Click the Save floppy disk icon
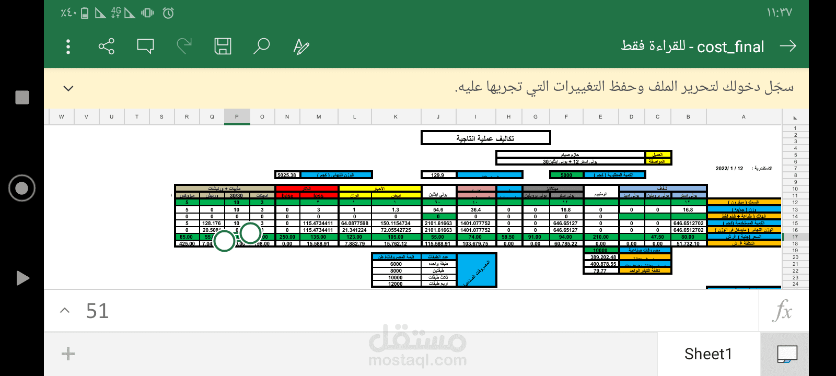836x376 pixels. [x=223, y=46]
